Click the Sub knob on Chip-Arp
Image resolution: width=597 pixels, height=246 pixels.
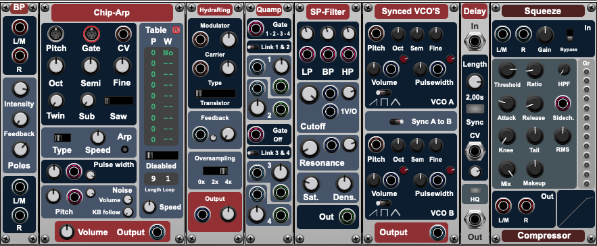point(88,100)
